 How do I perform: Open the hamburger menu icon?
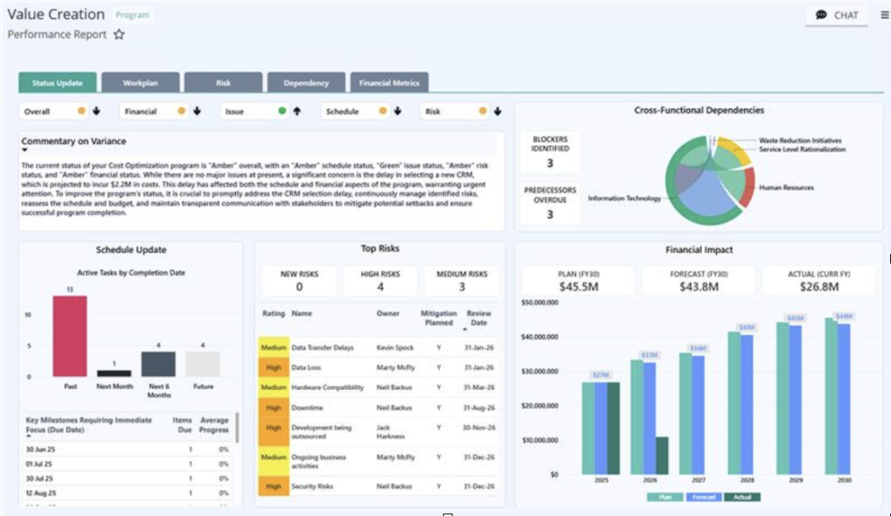pos(885,16)
